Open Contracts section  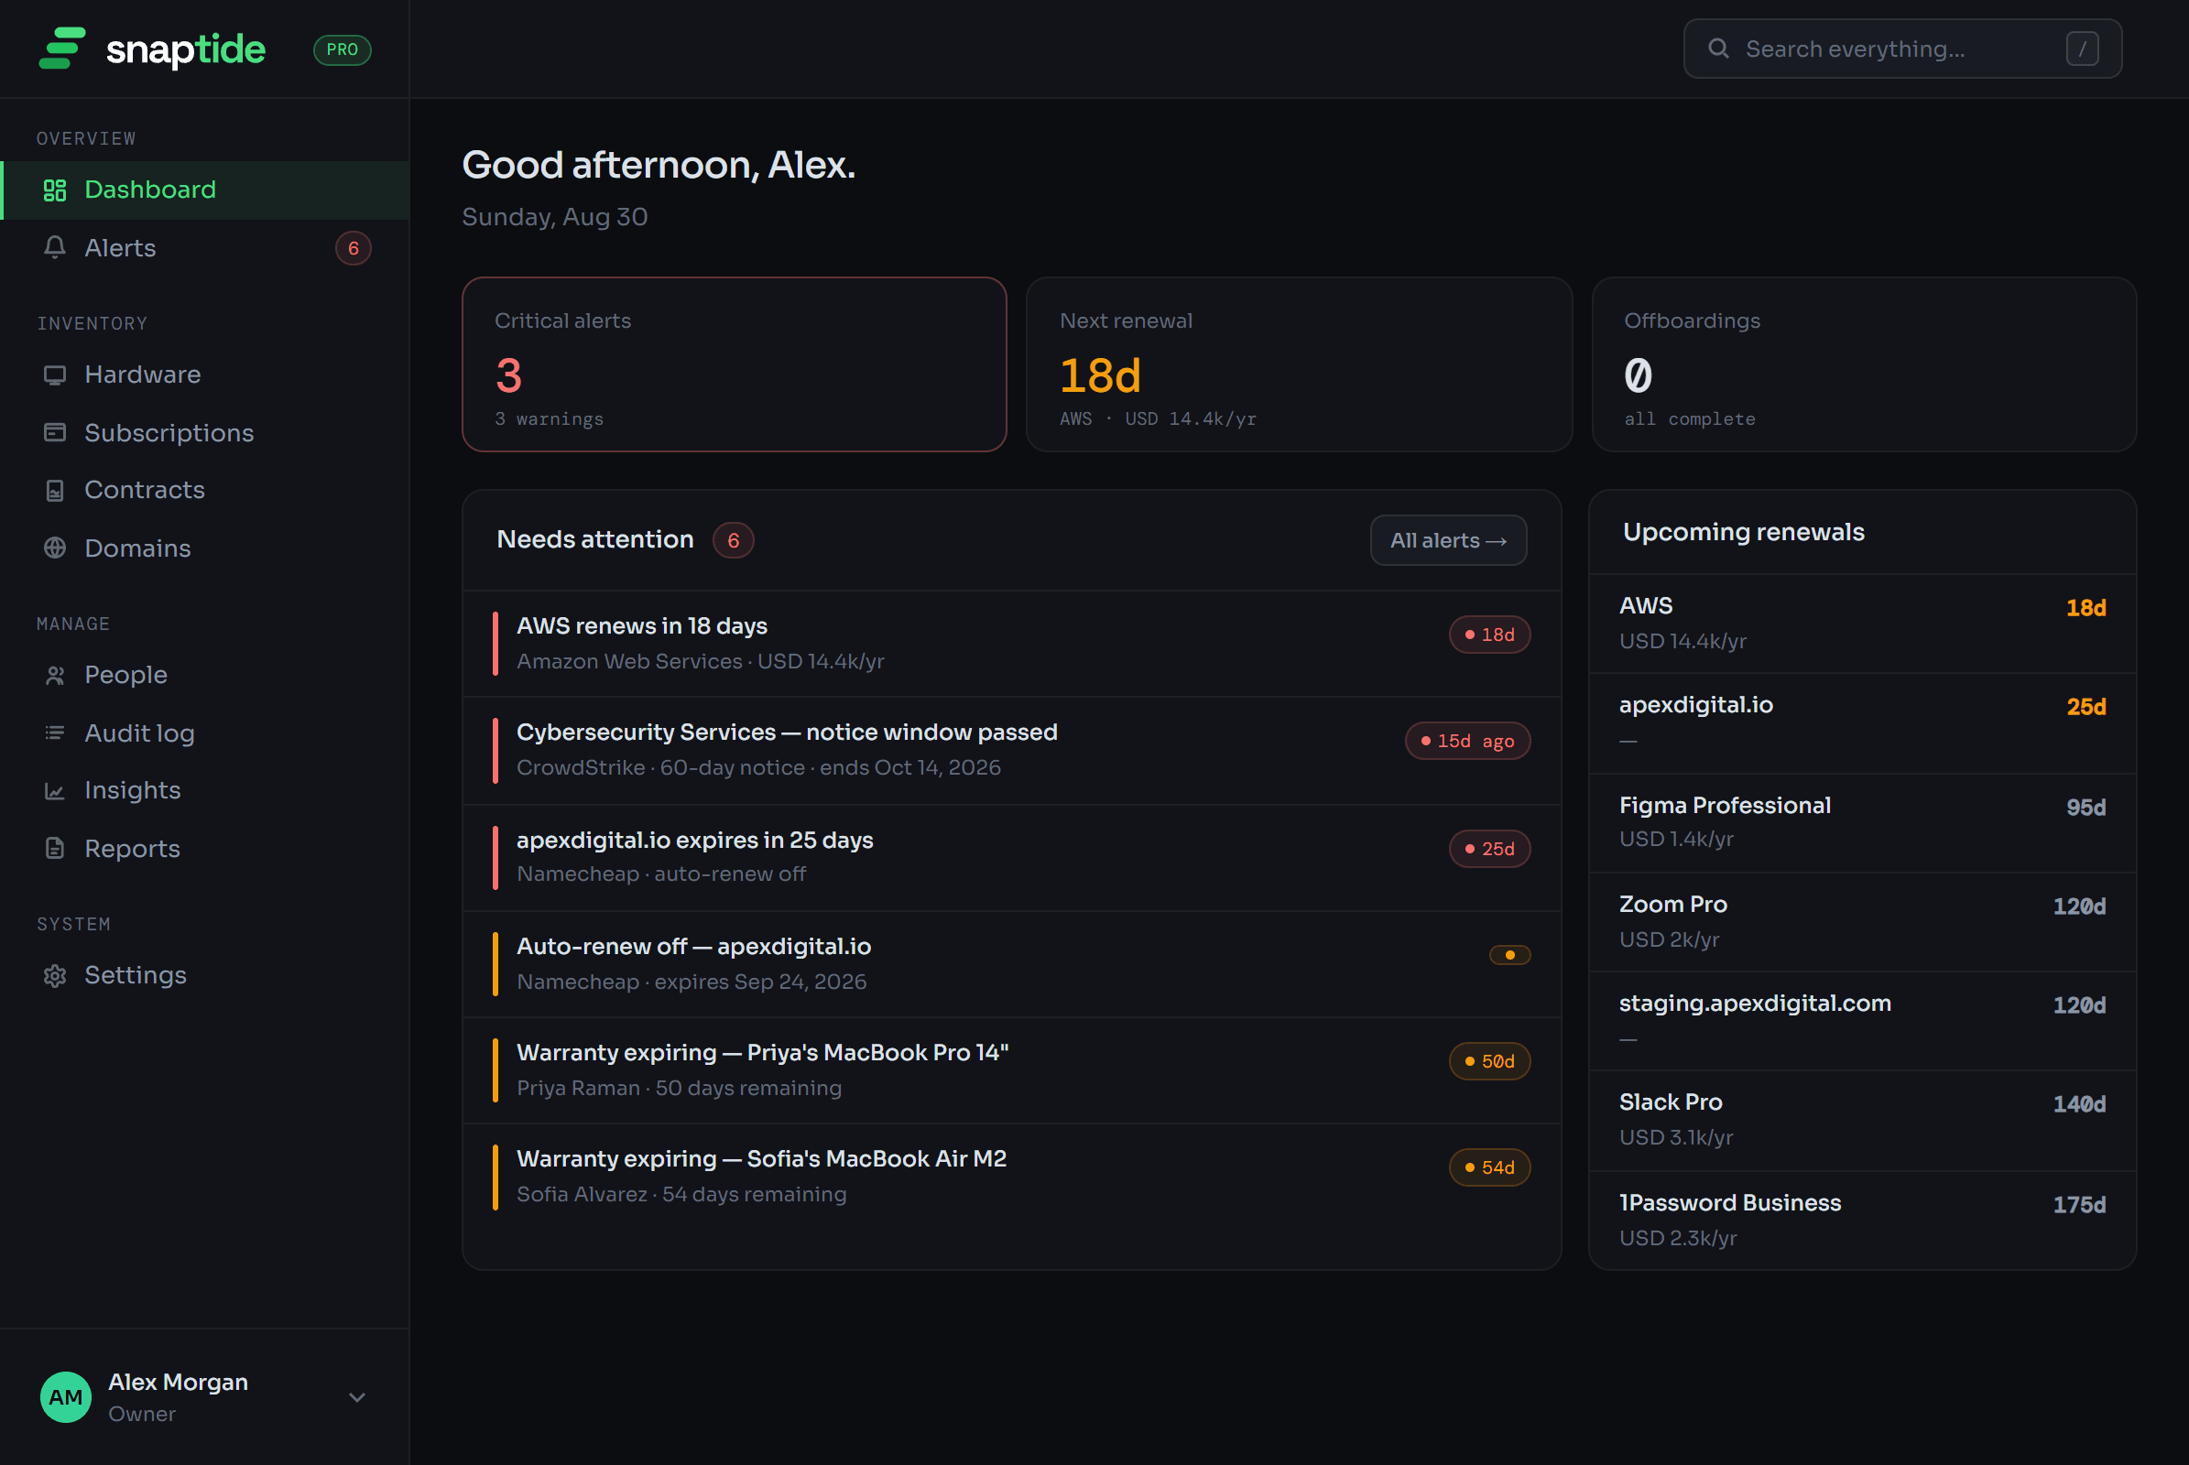pos(204,491)
